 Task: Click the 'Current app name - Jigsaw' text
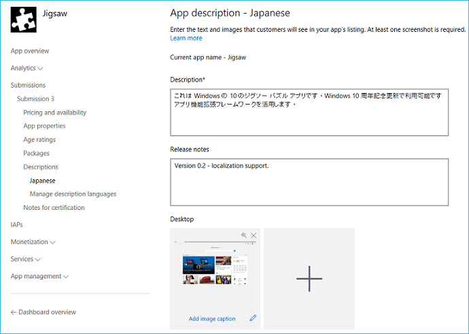click(x=208, y=57)
